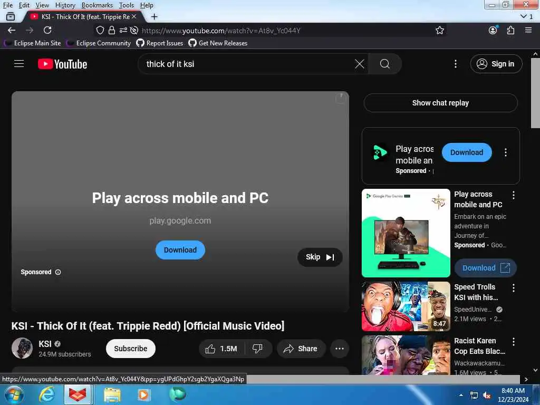
Task: Open Speed Trolls KSI video thumbnail
Action: pos(406,306)
